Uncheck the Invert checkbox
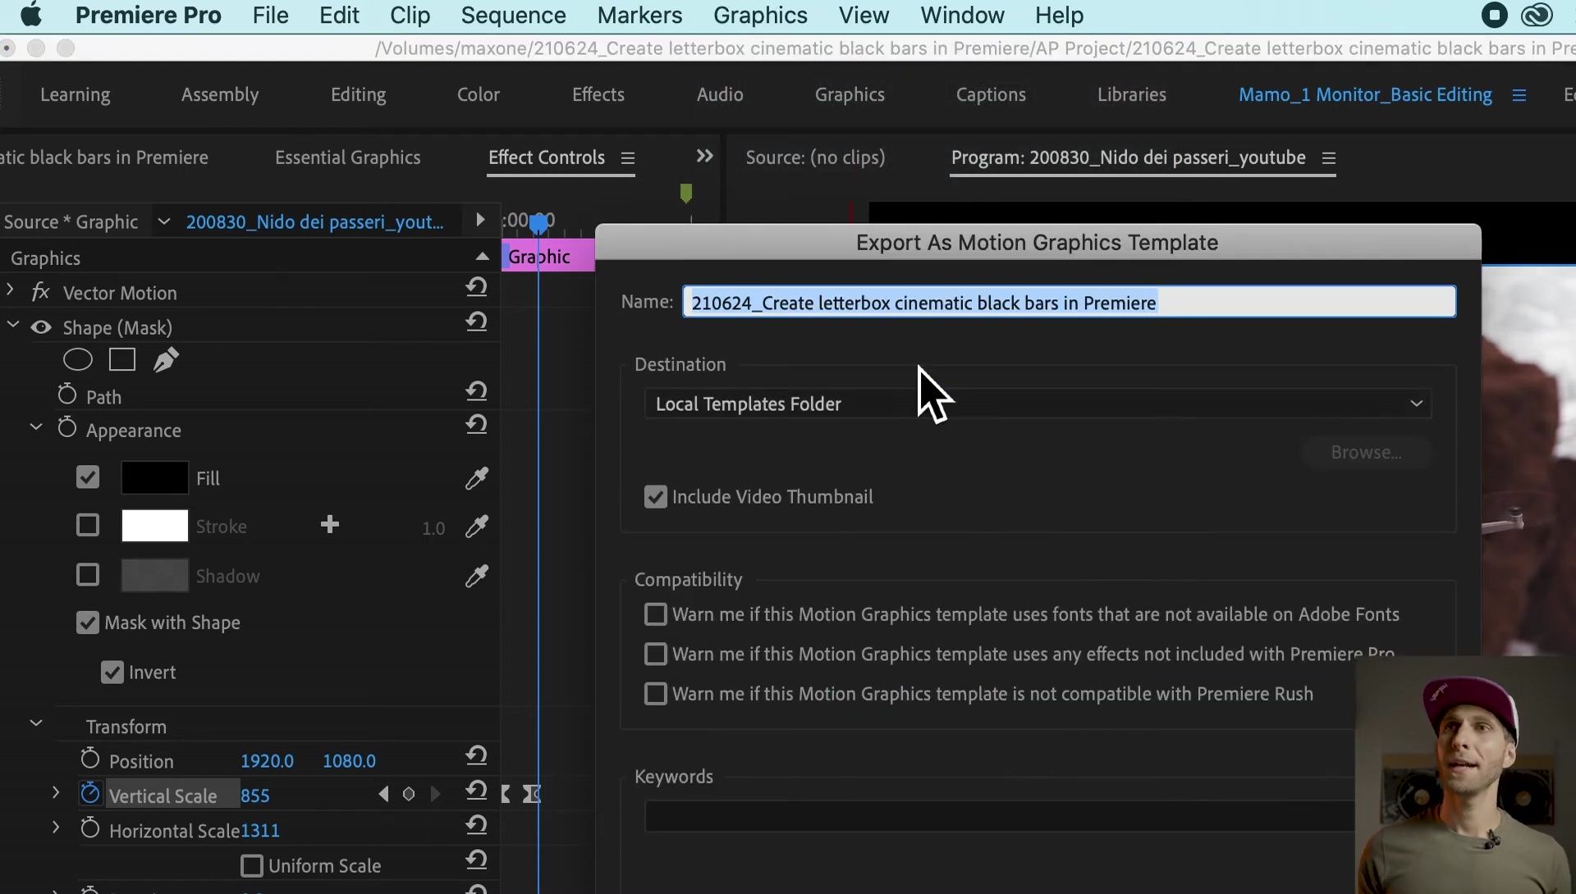 click(x=112, y=673)
